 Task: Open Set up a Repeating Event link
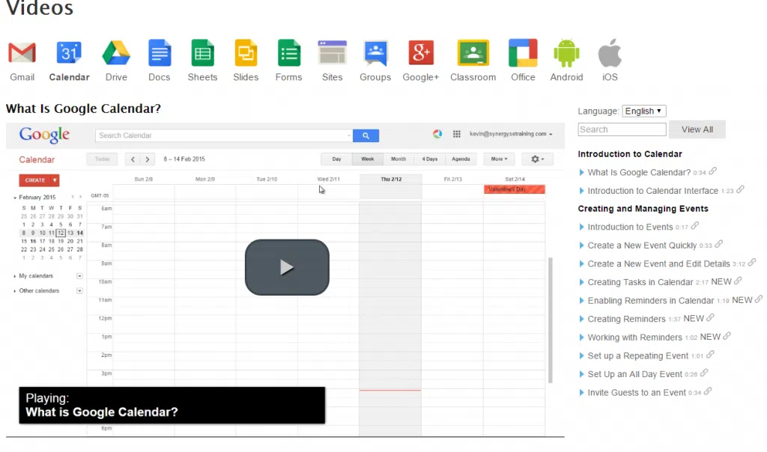point(638,355)
